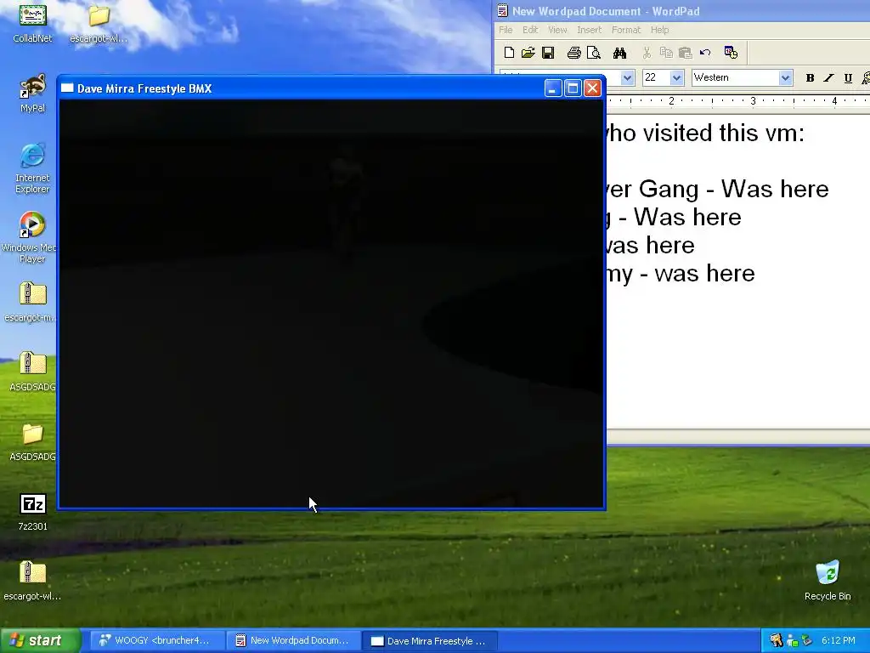Click the Recycle Bin desktop icon

(828, 581)
